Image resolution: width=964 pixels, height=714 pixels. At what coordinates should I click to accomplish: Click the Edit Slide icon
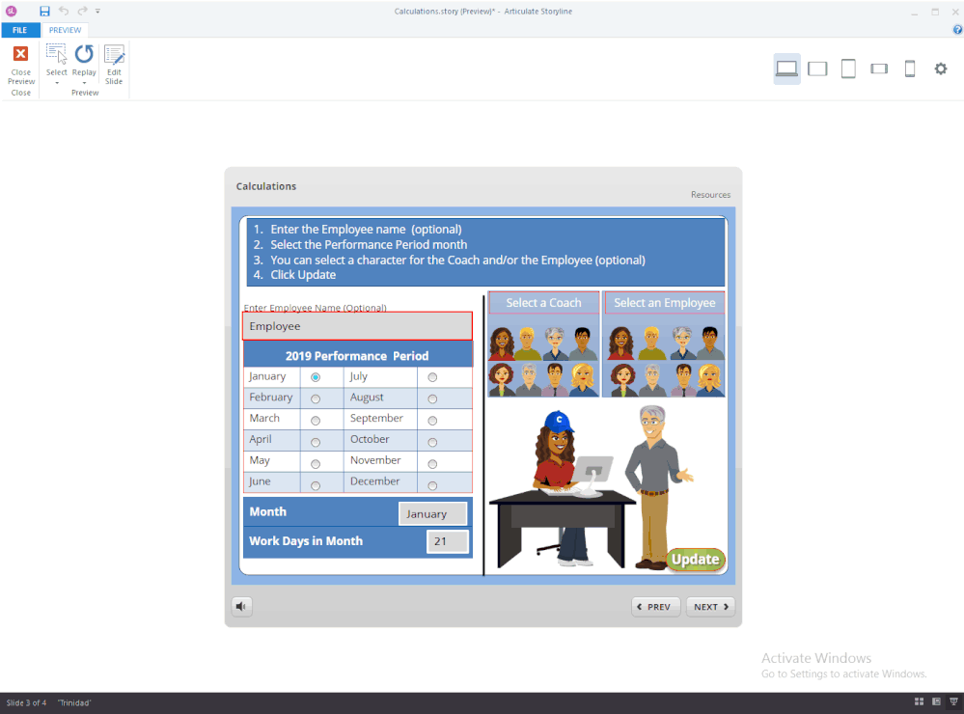[x=114, y=54]
